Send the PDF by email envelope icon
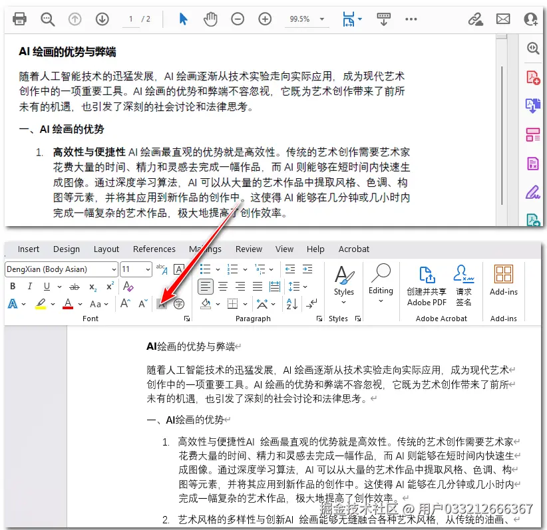547x530 pixels. (503, 19)
